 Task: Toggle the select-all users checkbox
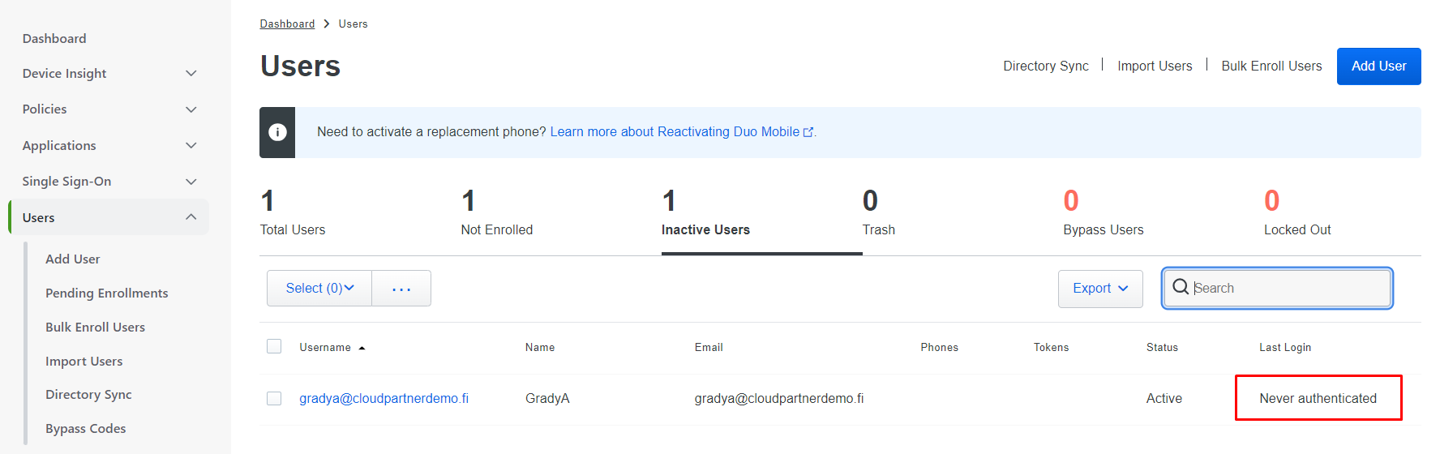[x=274, y=347]
